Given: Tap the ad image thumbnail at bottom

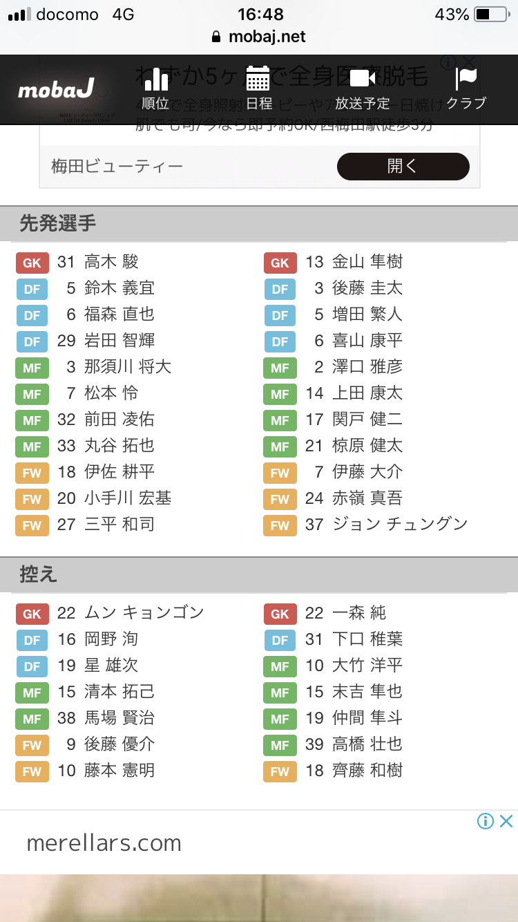Looking at the screenshot, I should pos(259,899).
